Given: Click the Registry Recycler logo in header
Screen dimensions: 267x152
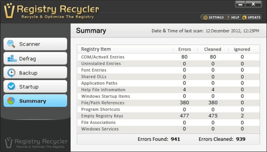Looking at the screenshot, I should pyautogui.click(x=51, y=11).
